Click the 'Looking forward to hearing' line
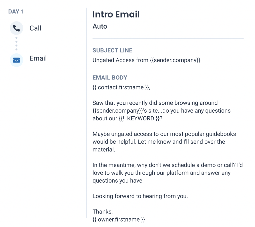The image size is (255, 227). (x=140, y=196)
